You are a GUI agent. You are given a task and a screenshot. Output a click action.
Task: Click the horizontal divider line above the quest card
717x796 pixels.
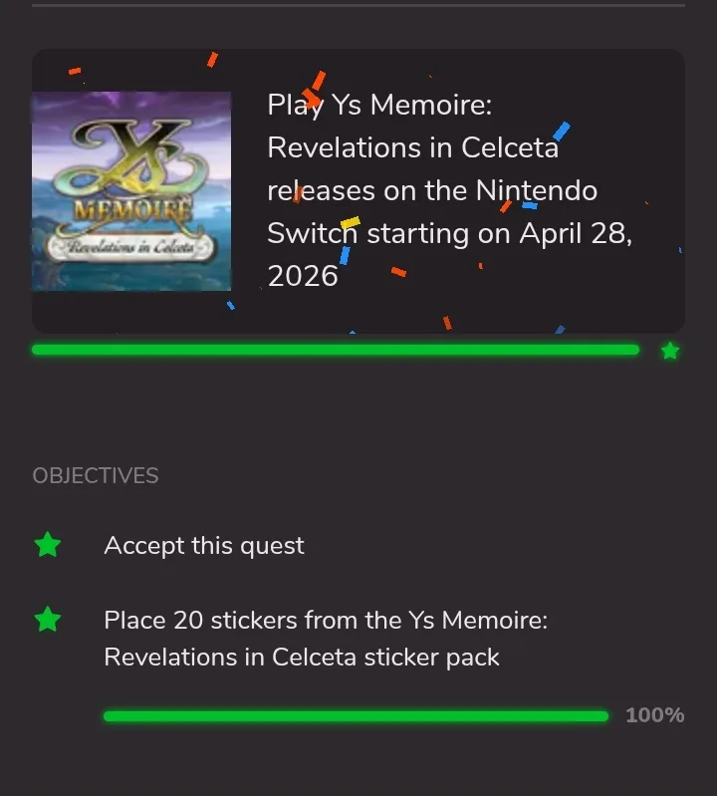tap(358, 5)
